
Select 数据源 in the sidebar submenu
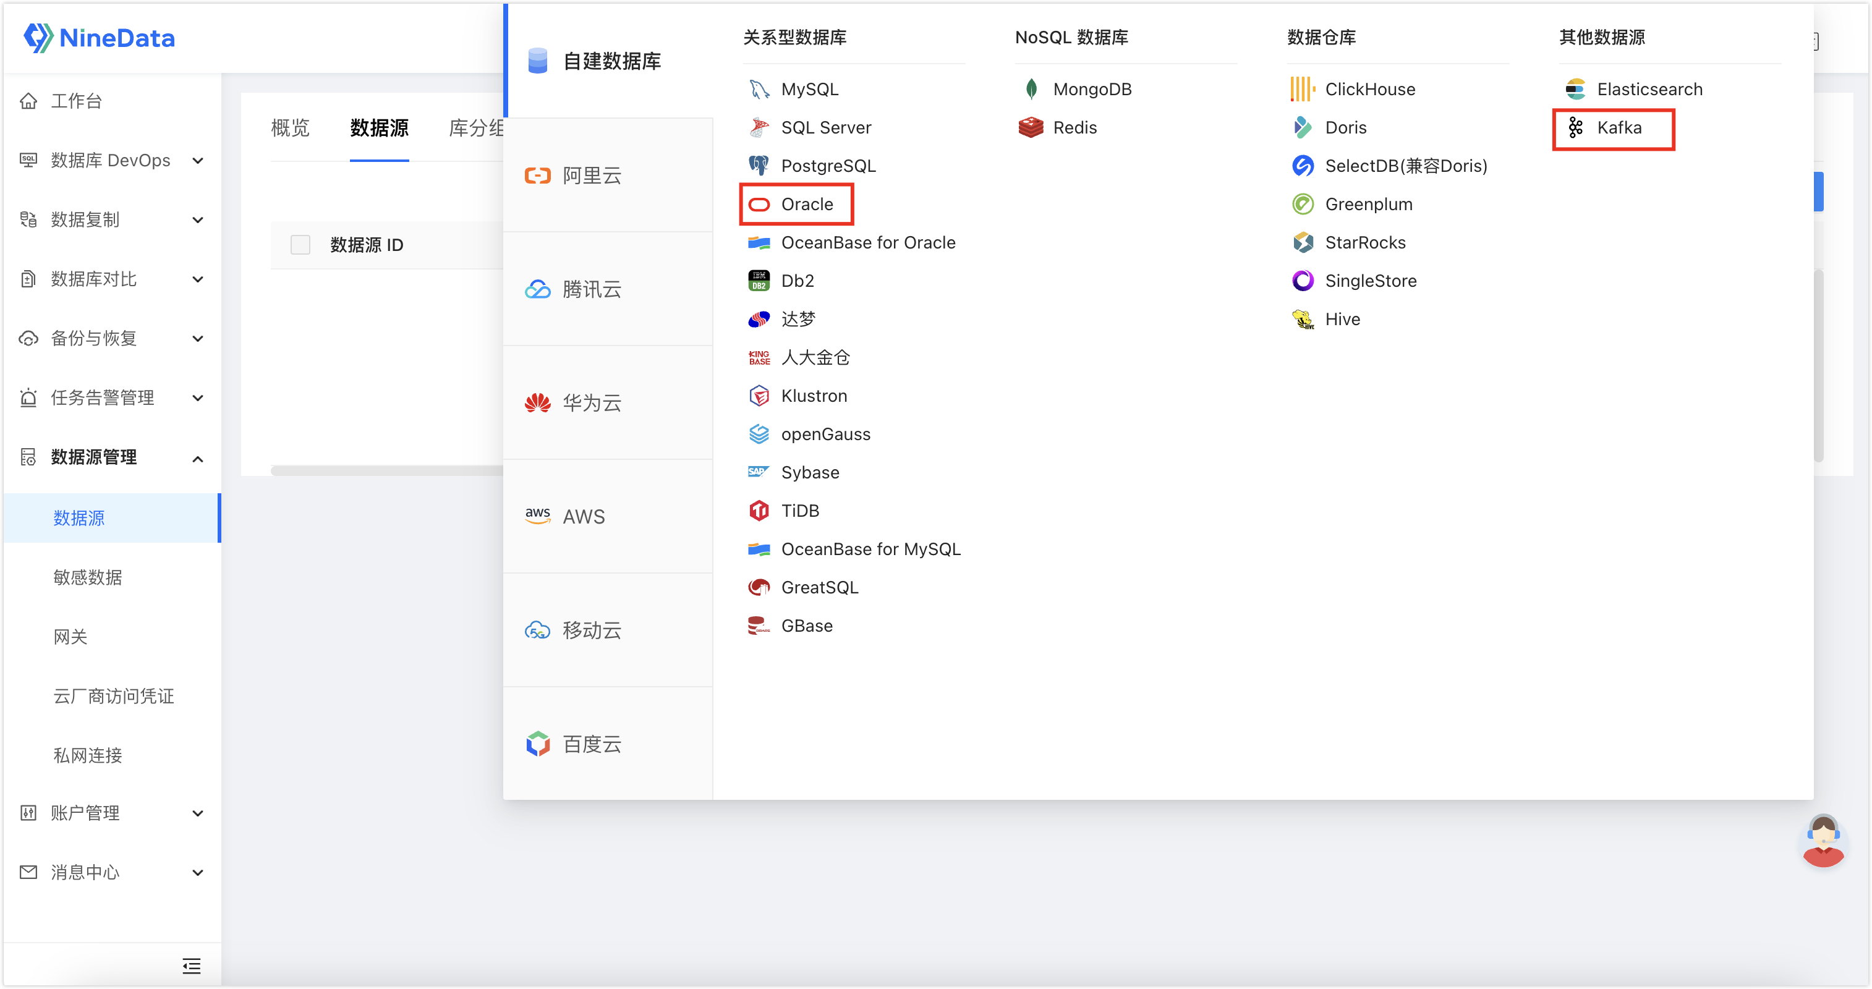pos(112,518)
